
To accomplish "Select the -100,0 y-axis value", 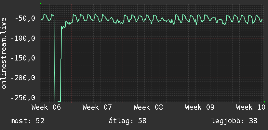I will (23, 38).
